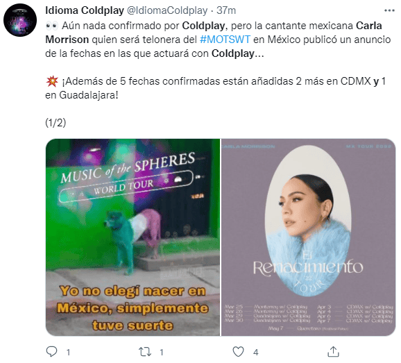The width and height of the screenshot is (401, 363).
Task: Click the yellow meme caption text
Action: (x=133, y=308)
